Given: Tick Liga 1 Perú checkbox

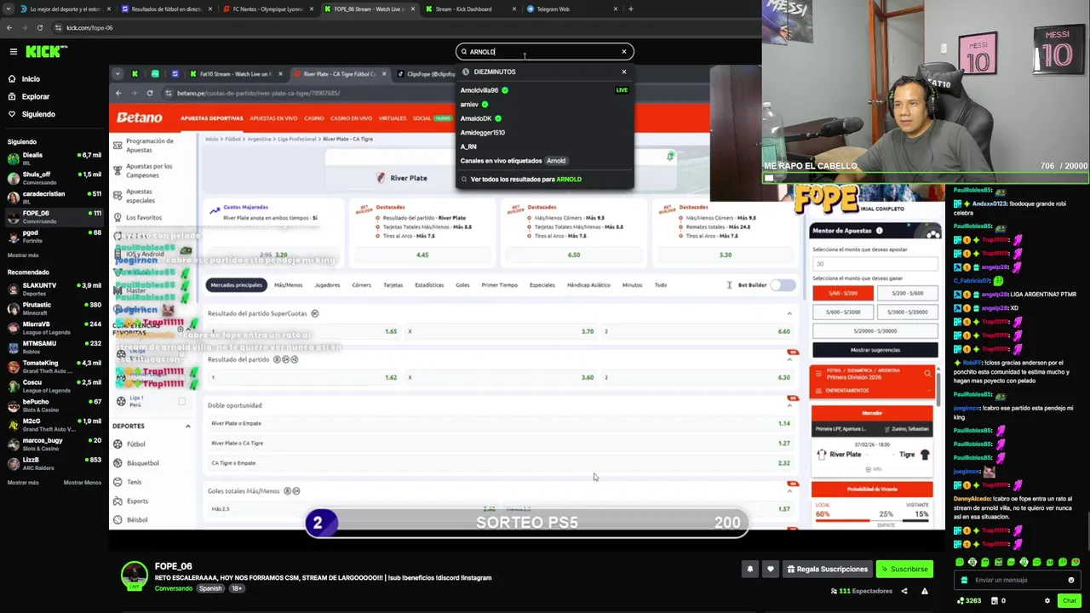Looking at the screenshot, I should point(182,401).
